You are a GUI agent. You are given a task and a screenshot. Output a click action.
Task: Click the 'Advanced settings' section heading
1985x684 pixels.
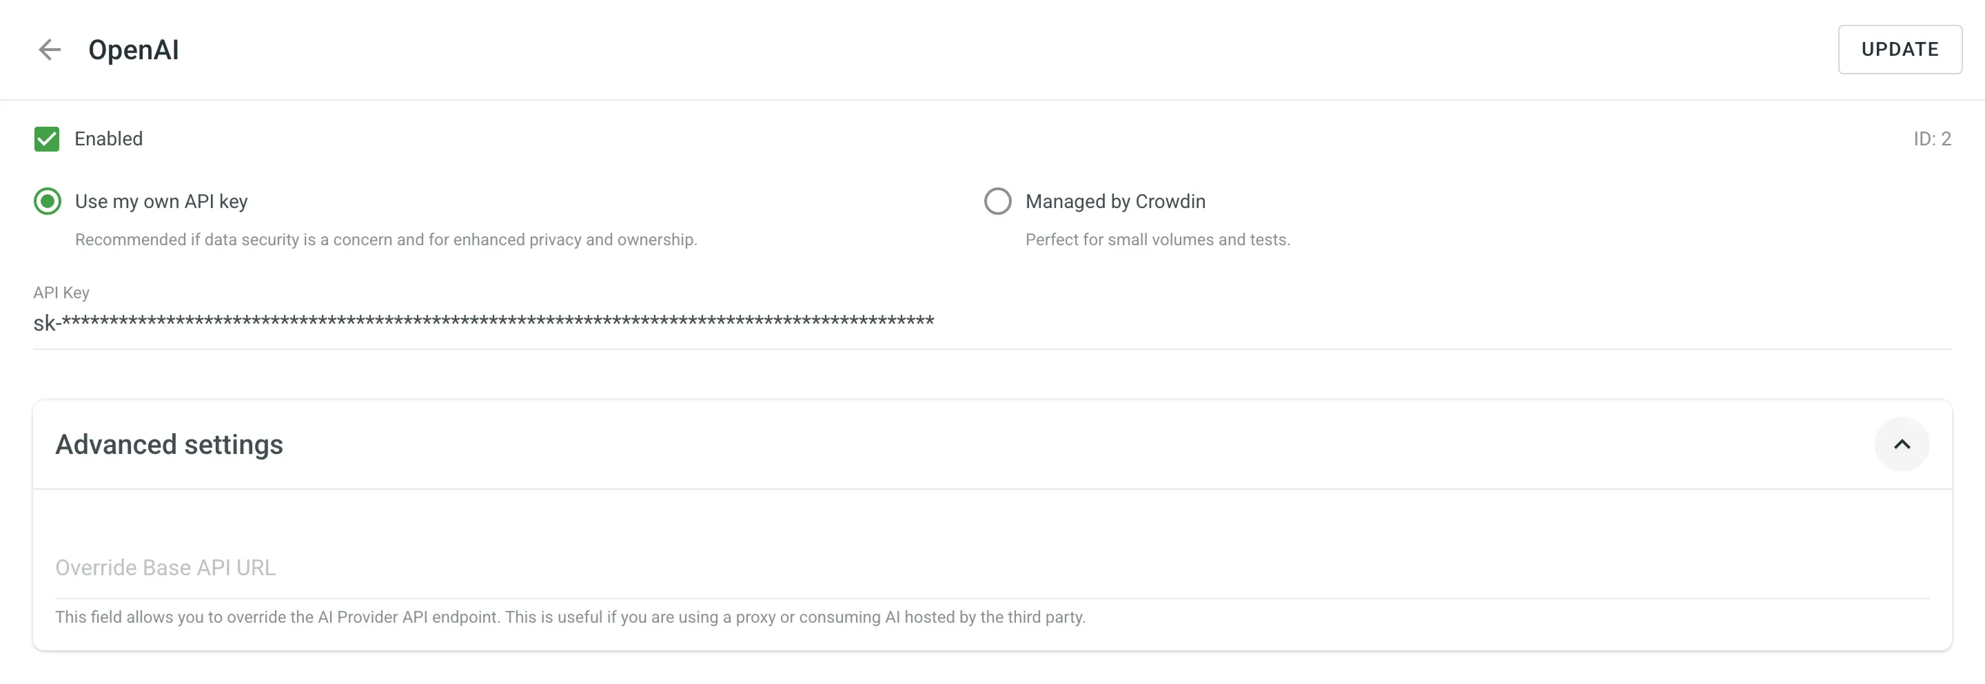click(x=170, y=444)
